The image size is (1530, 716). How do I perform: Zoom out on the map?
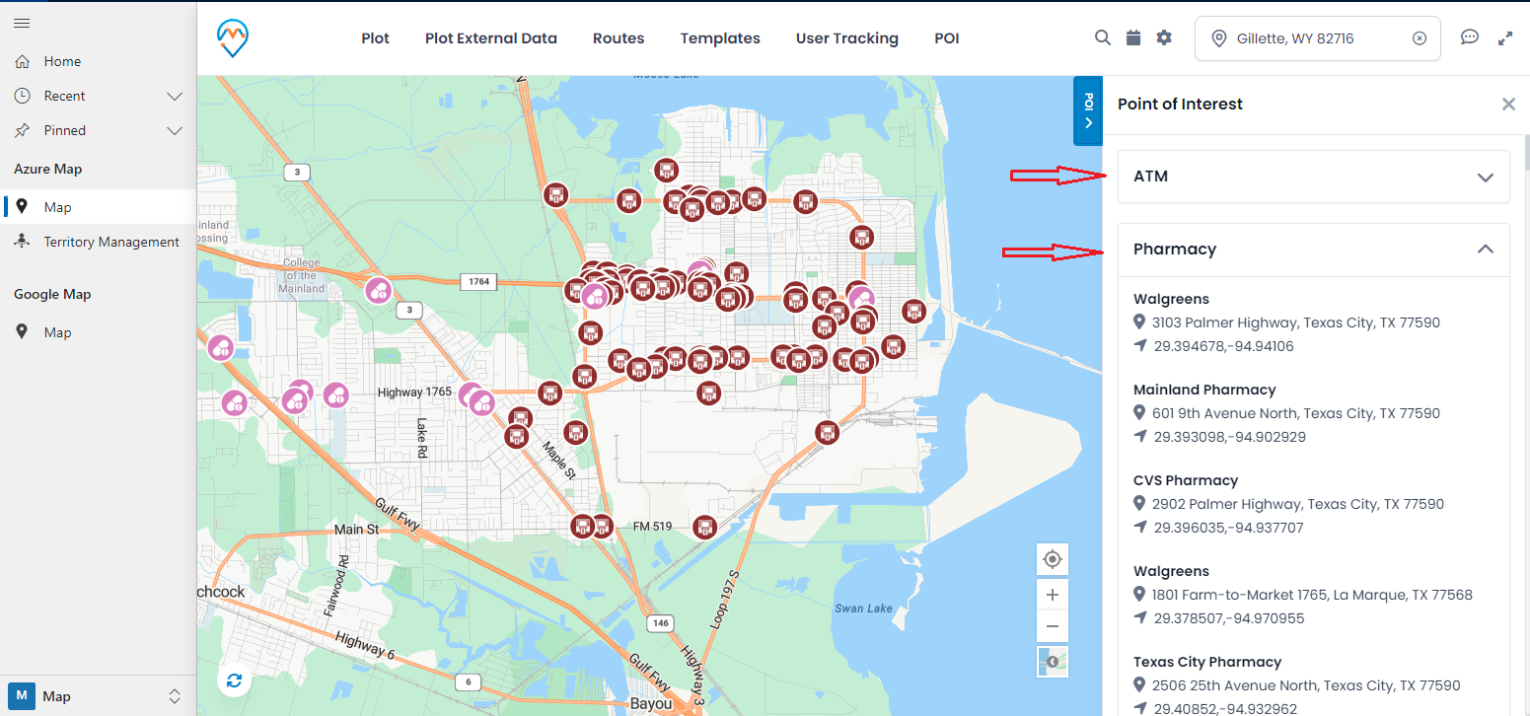tap(1053, 626)
